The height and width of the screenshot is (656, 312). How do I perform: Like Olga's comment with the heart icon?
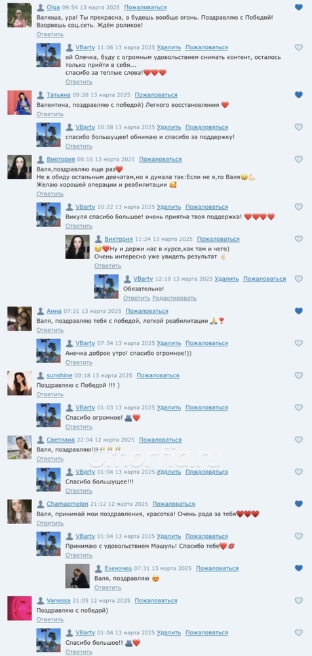(x=299, y=7)
